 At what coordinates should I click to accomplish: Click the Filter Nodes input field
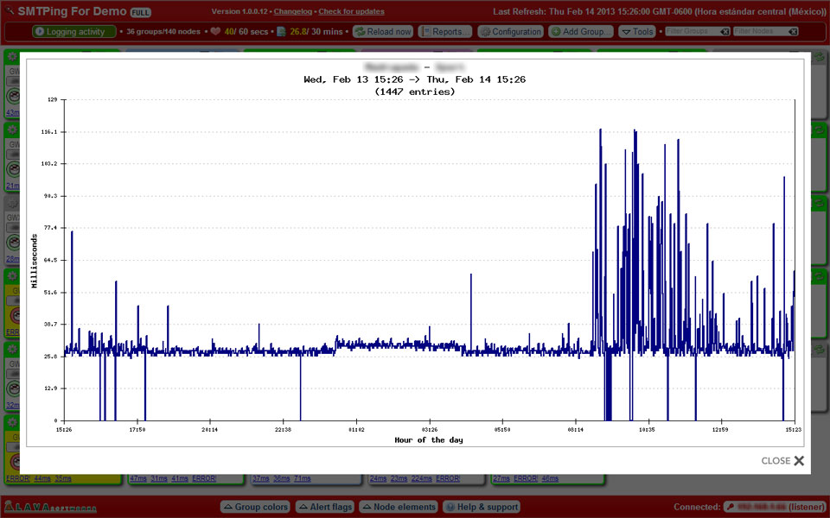761,32
